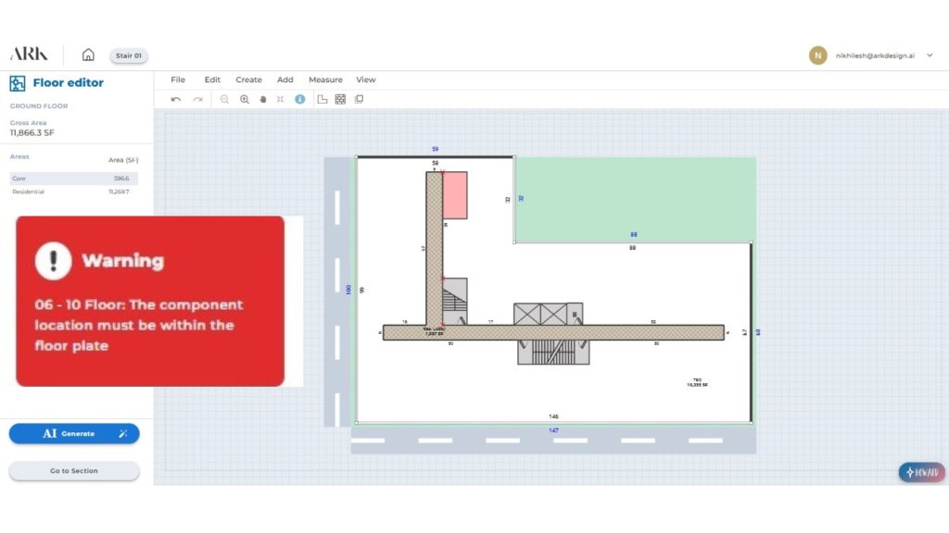Click the Stair 01 chip
Image resolution: width=949 pixels, height=533 pixels.
(x=129, y=56)
